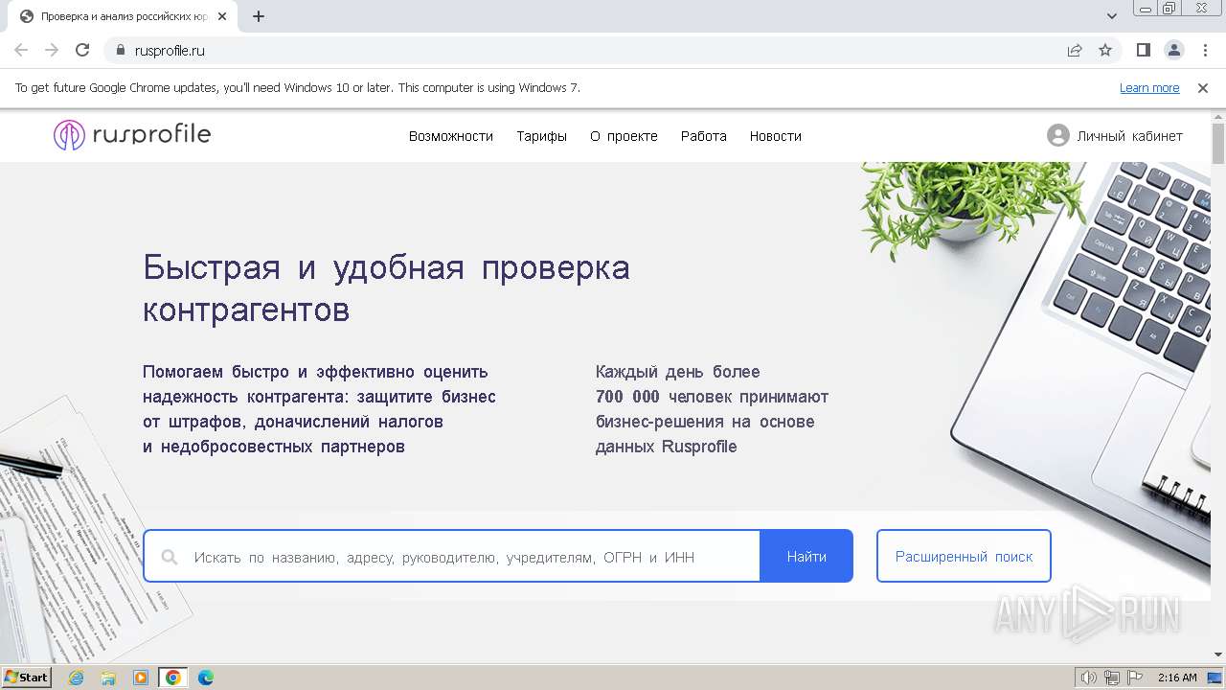Click the Learn more link
The height and width of the screenshot is (690, 1226).
[x=1149, y=87]
